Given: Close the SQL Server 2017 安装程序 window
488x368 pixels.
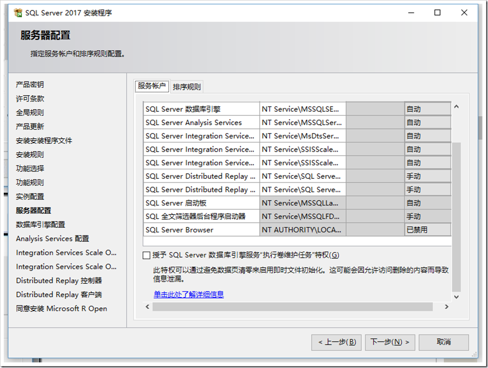Looking at the screenshot, I should (464, 13).
